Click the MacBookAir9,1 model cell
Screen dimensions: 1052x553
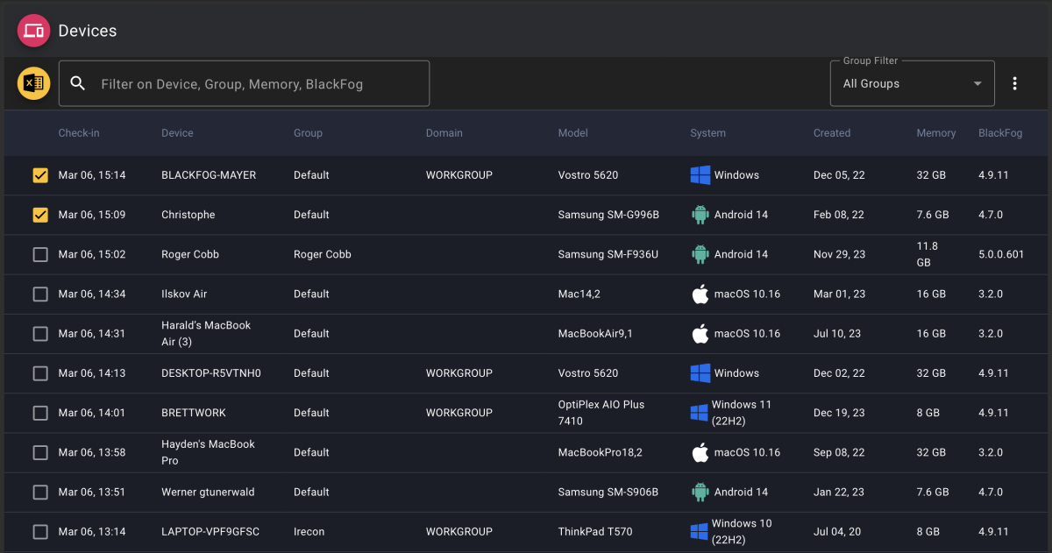pos(595,333)
